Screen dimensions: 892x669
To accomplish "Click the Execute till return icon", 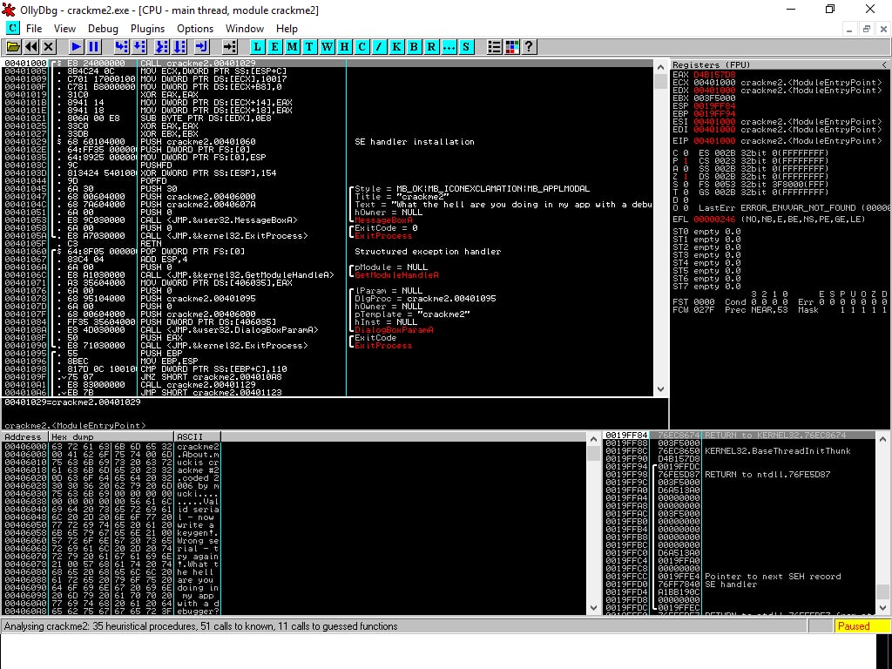I will coord(201,47).
